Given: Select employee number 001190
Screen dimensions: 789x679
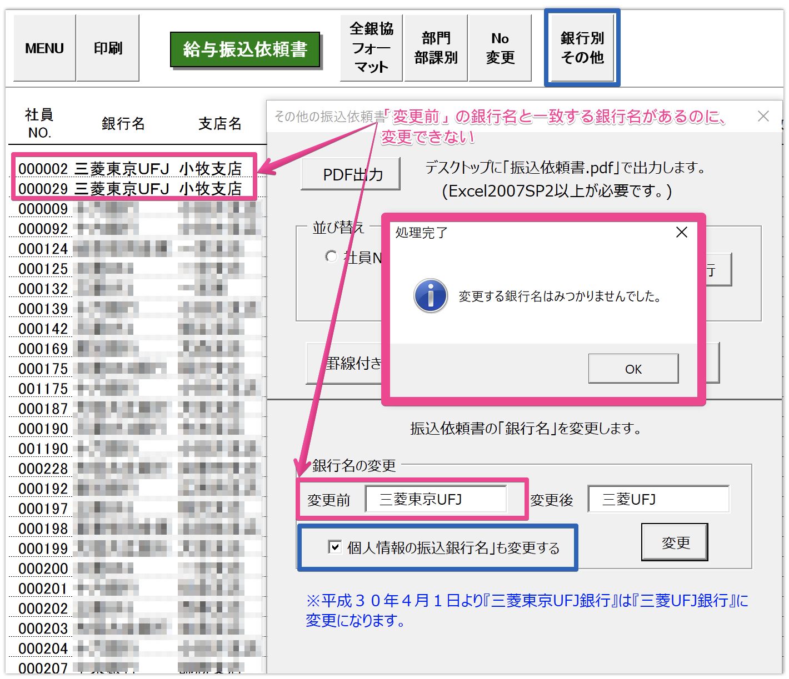Looking at the screenshot, I should click(43, 449).
